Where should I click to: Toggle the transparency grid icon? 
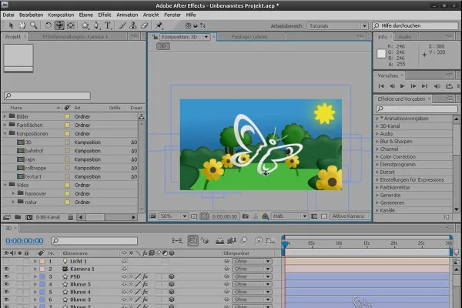tap(324, 216)
